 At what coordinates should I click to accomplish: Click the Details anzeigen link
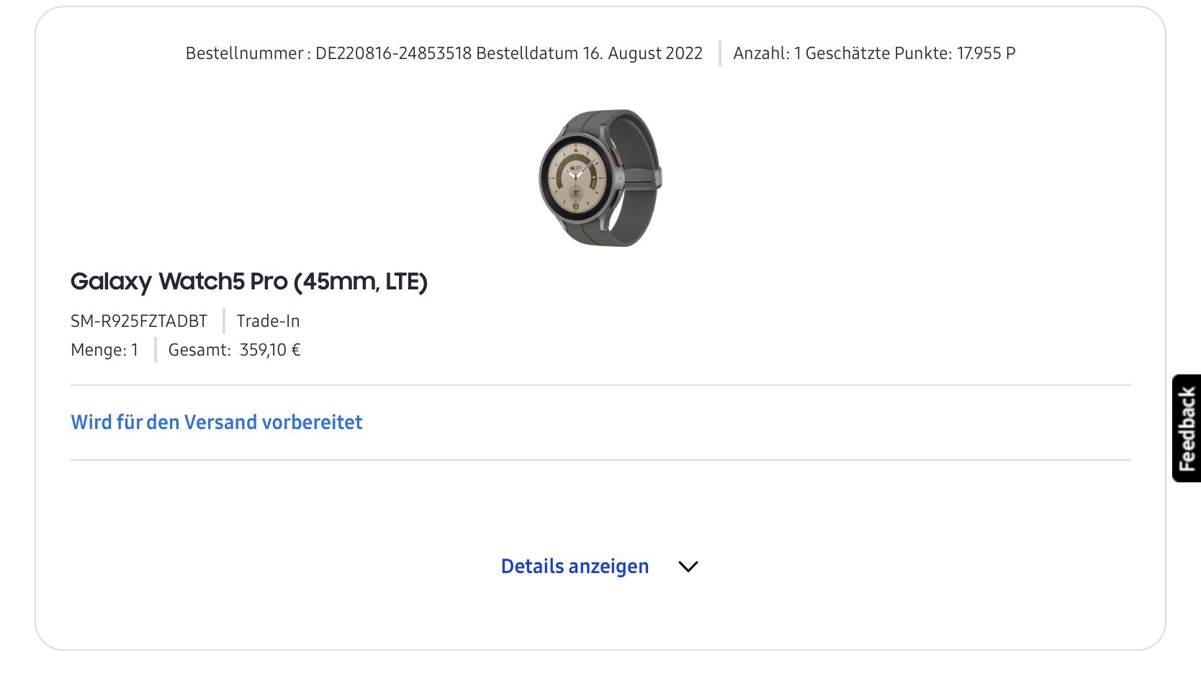(575, 567)
